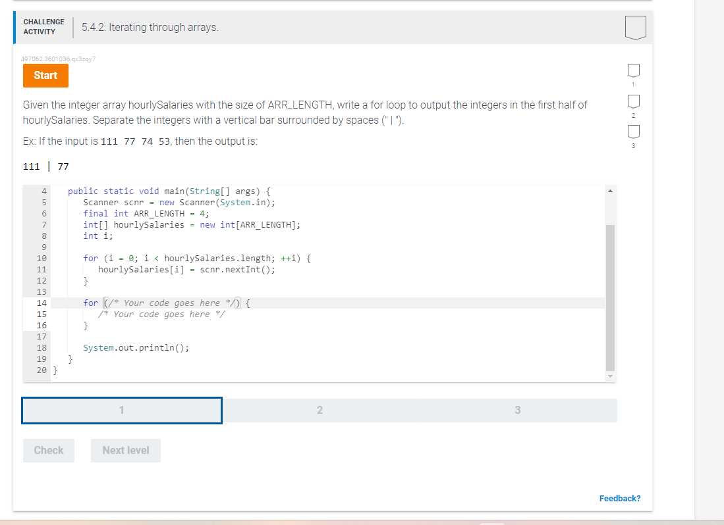Click the 'int[] hourlySalaries = new int[ARR_LENGTH];' line

(x=192, y=225)
